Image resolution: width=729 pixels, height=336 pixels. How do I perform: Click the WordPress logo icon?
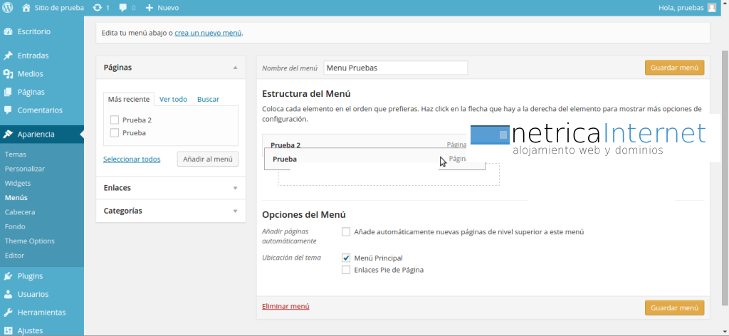(x=9, y=8)
